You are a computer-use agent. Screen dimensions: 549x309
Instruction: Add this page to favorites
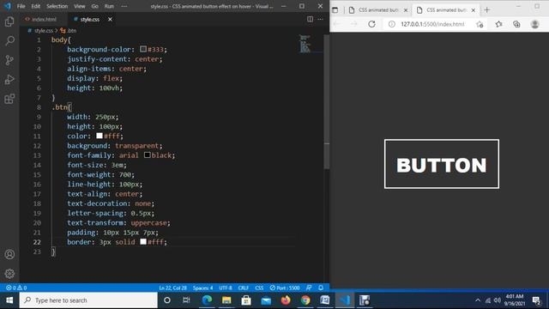[x=480, y=24]
